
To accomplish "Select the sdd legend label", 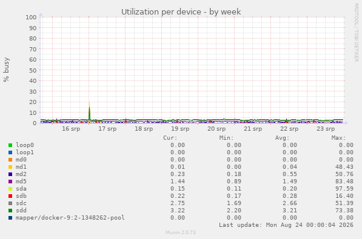I will (21, 211).
